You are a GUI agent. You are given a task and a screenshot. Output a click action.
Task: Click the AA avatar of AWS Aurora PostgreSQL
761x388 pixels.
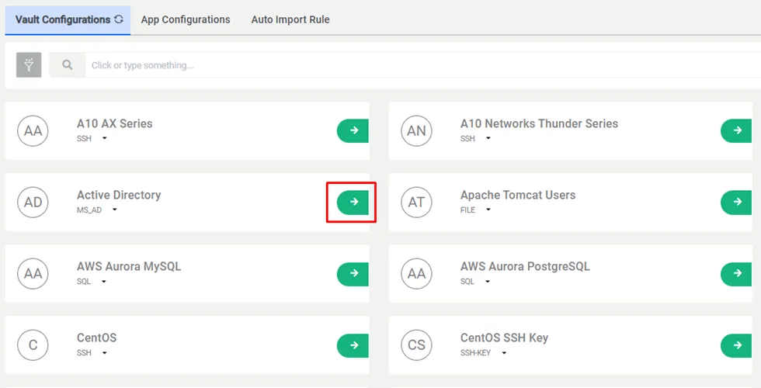pos(416,273)
